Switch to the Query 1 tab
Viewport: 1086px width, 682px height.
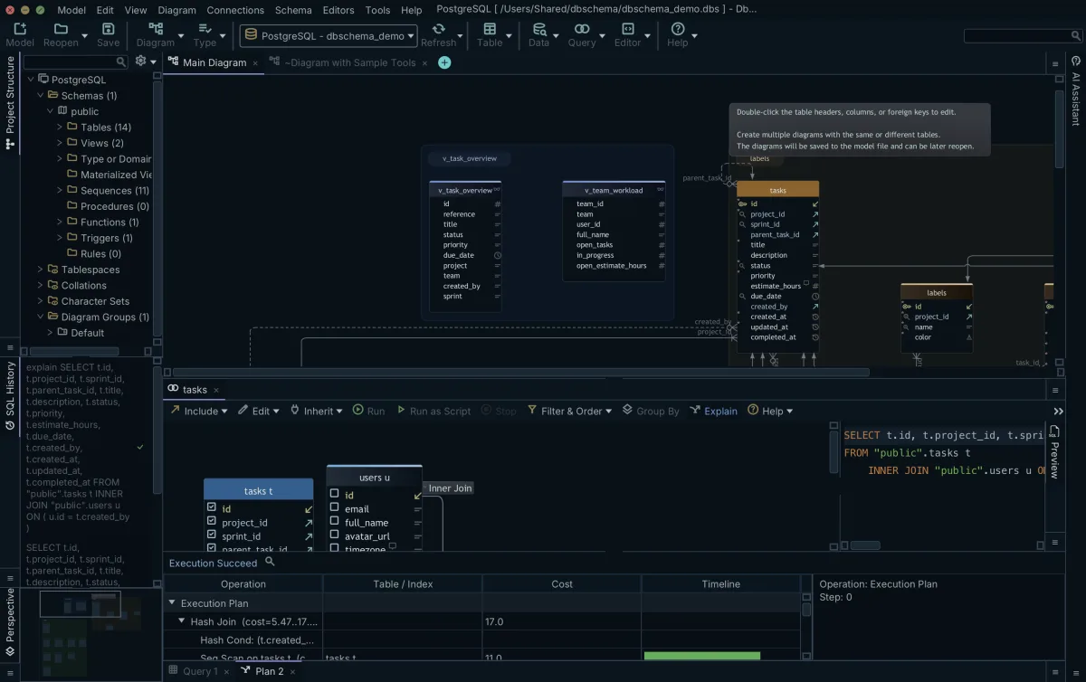[x=200, y=671]
